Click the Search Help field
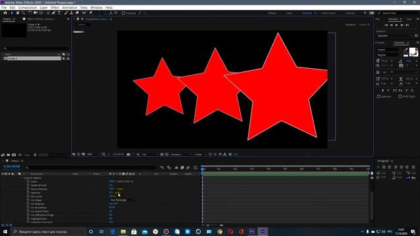 pyautogui.click(x=398, y=13)
